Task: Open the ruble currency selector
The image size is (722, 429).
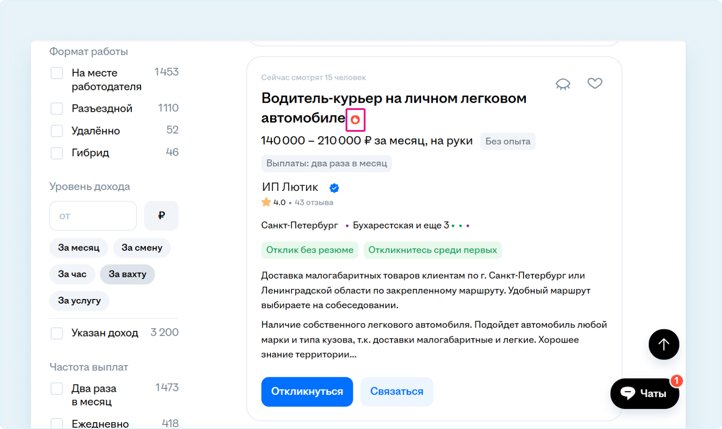Action: coord(161,216)
